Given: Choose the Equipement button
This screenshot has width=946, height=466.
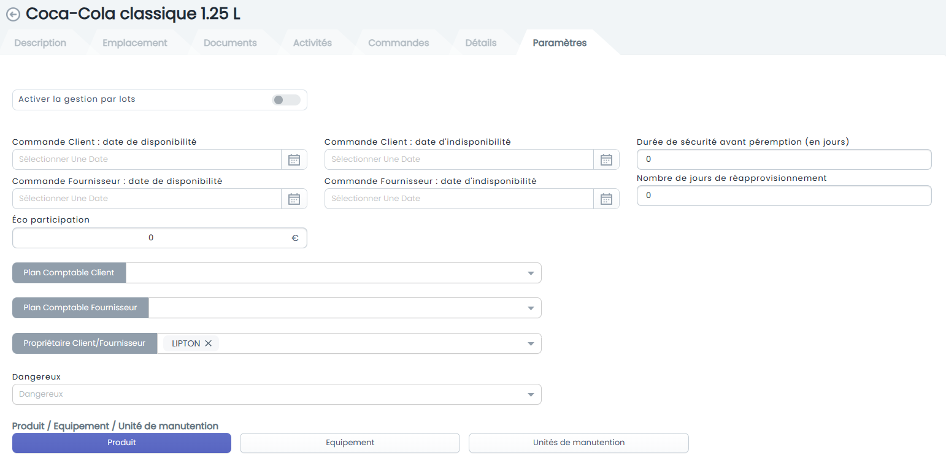Looking at the screenshot, I should 350,443.
